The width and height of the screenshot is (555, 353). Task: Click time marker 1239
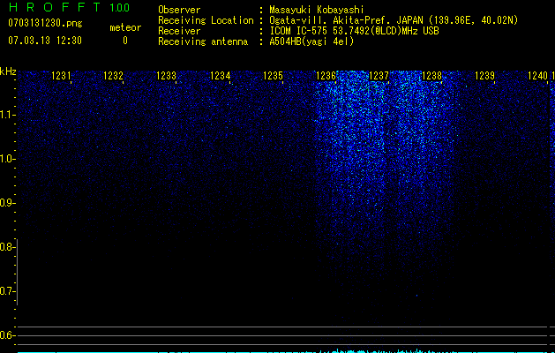click(484, 76)
